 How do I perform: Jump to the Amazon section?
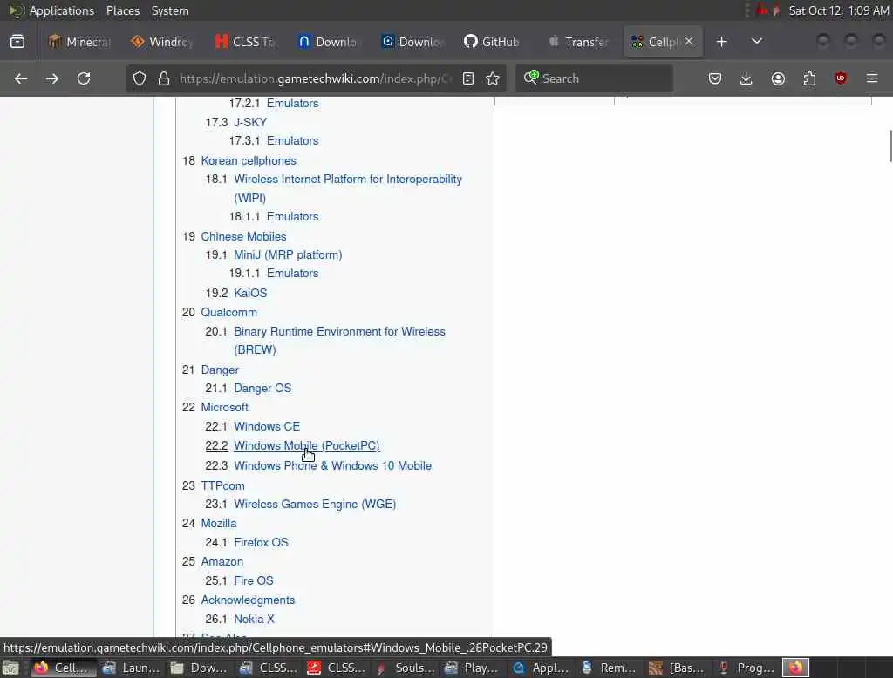click(222, 562)
